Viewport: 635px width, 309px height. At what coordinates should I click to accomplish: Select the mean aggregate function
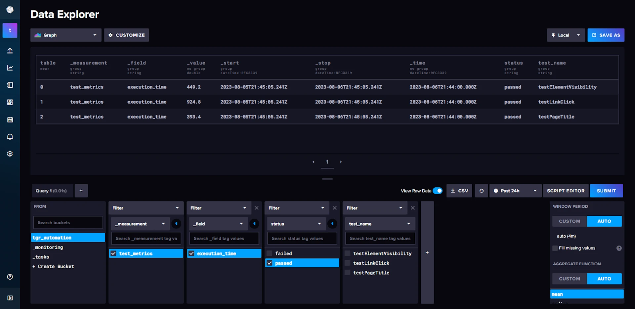(587, 294)
